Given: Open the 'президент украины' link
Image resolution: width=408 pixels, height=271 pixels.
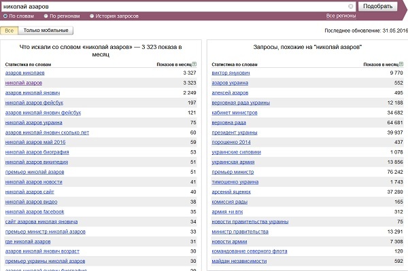Looking at the screenshot, I should (x=235, y=132).
